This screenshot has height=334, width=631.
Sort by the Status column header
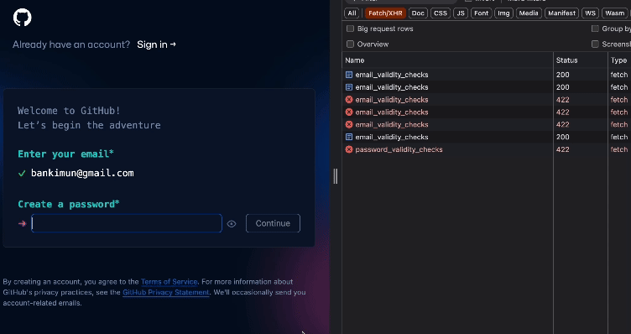click(x=581, y=60)
